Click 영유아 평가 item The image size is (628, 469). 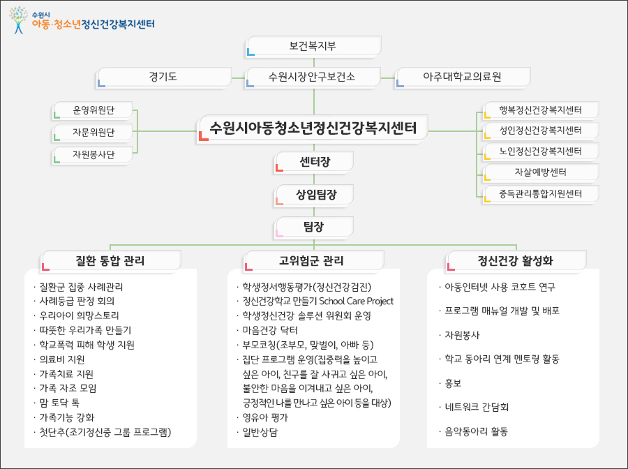coord(263,418)
